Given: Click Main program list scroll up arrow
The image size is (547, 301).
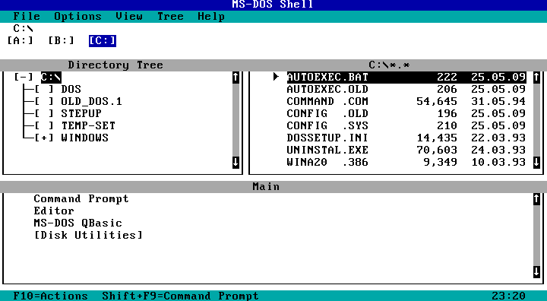Looking at the screenshot, I should (536, 198).
